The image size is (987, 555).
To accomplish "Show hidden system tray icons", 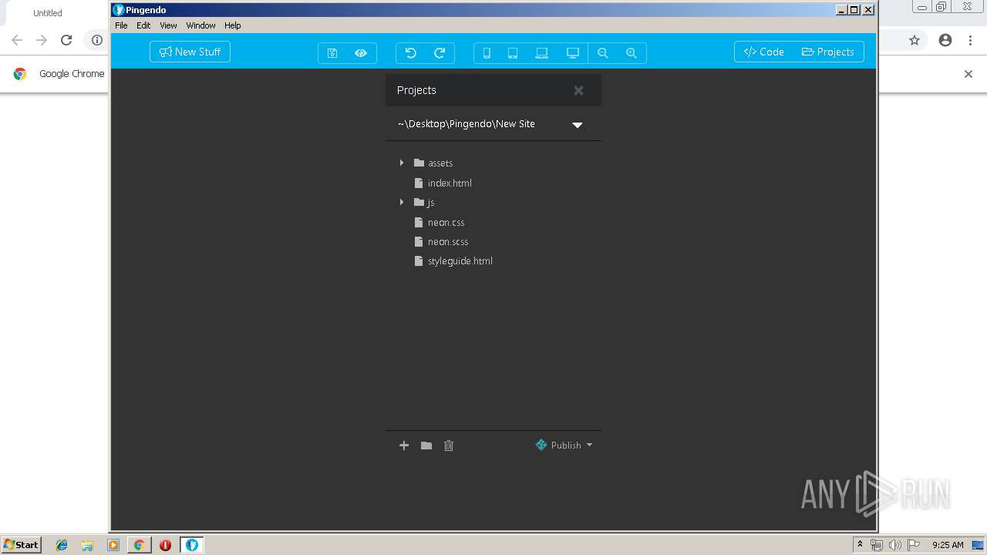I will tap(860, 545).
